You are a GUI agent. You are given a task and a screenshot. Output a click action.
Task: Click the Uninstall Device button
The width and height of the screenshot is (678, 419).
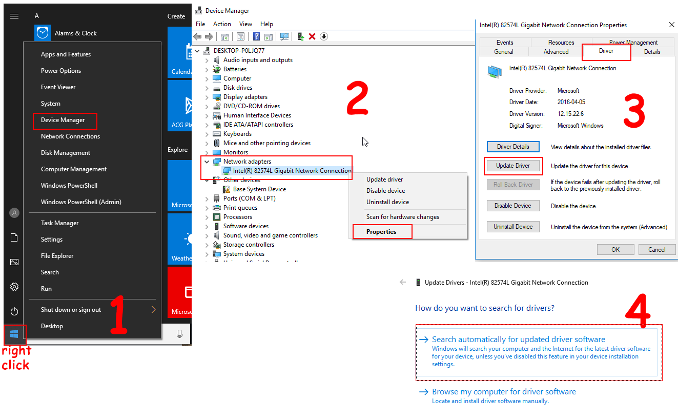[x=513, y=227]
